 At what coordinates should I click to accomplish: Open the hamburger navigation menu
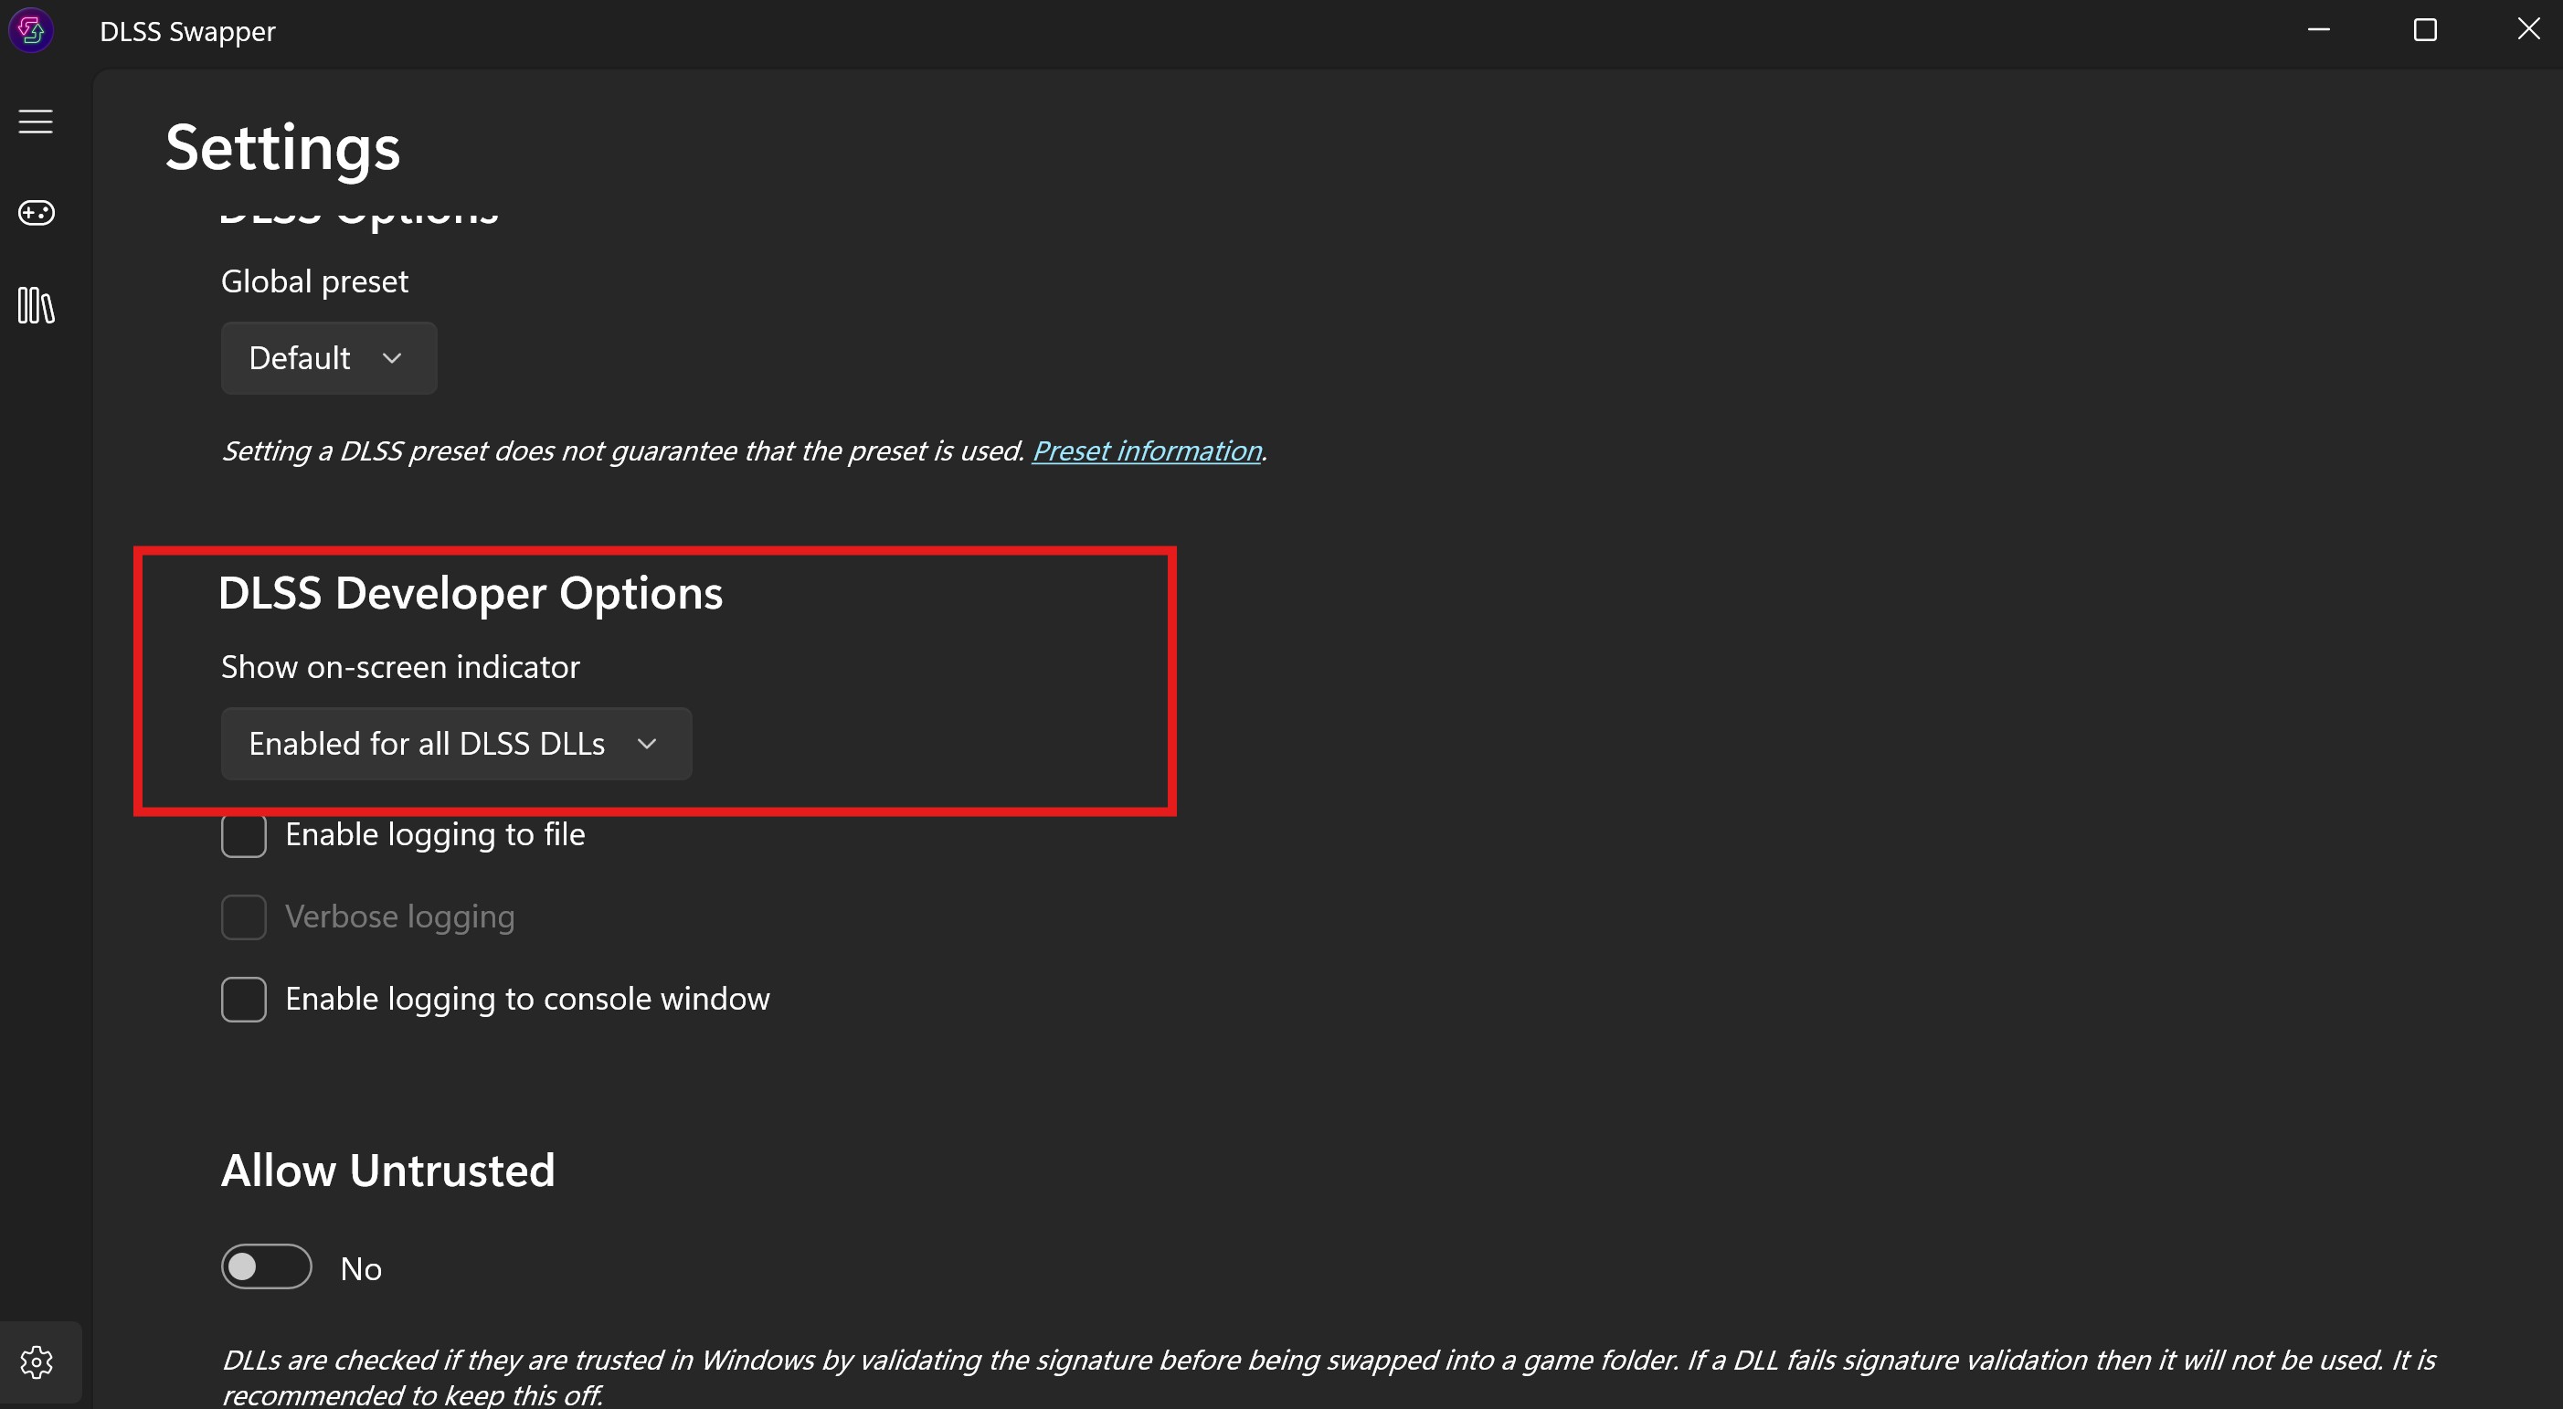pos(36,122)
